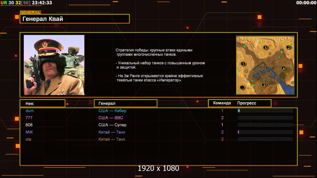Select player name 808 in the list
Image resolution: width=317 pixels, height=178 pixels.
[29, 125]
